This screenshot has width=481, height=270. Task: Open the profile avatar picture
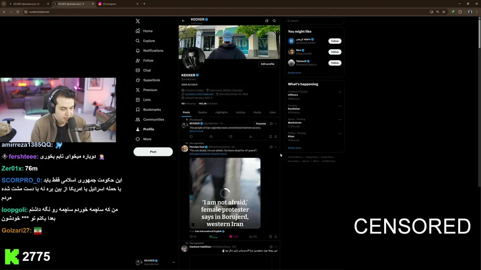point(193,59)
